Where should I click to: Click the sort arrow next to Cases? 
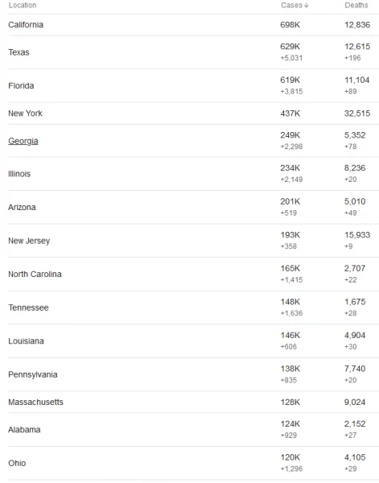(306, 6)
